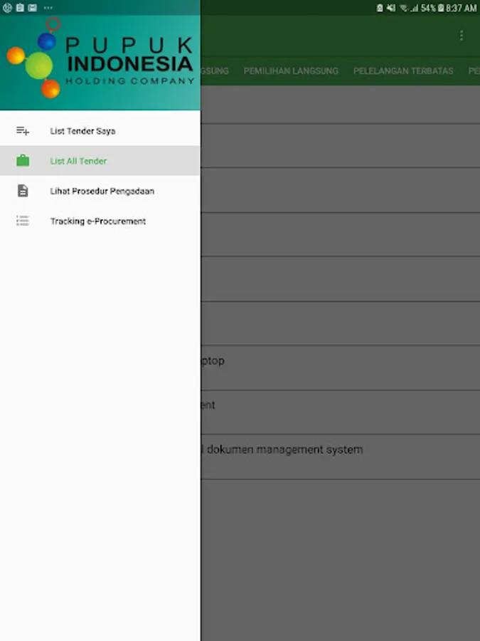
Task: Open List Tender Saya menu entry
Action: click(100, 131)
